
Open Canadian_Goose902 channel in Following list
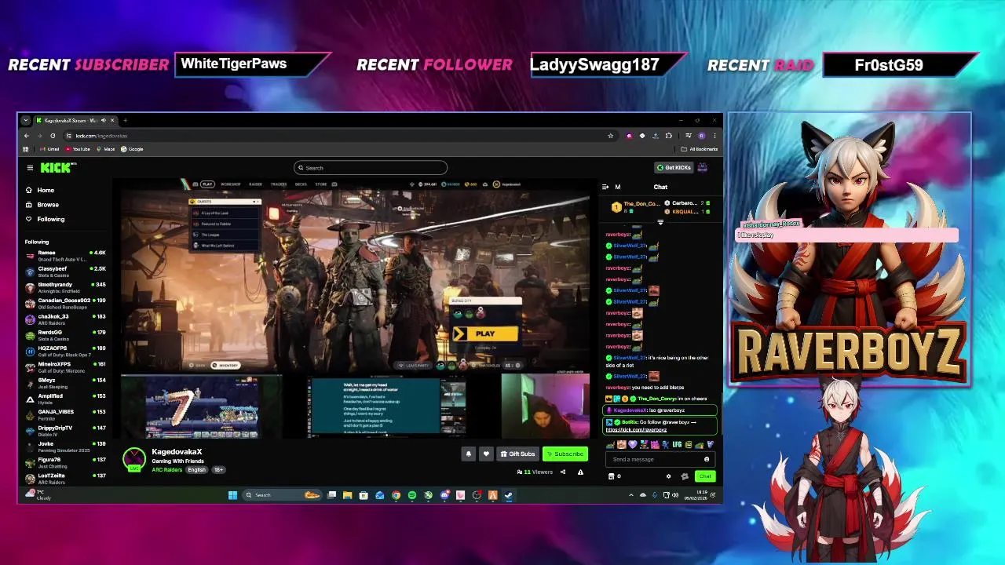pyautogui.click(x=66, y=304)
